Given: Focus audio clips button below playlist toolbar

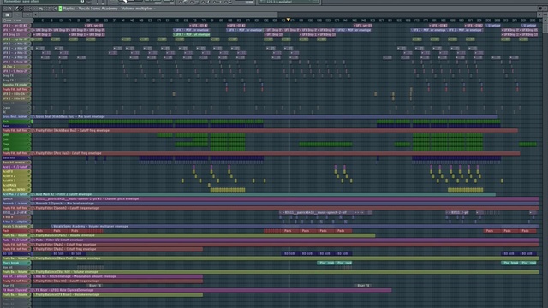Looking at the screenshot, I should click(x=17, y=15).
